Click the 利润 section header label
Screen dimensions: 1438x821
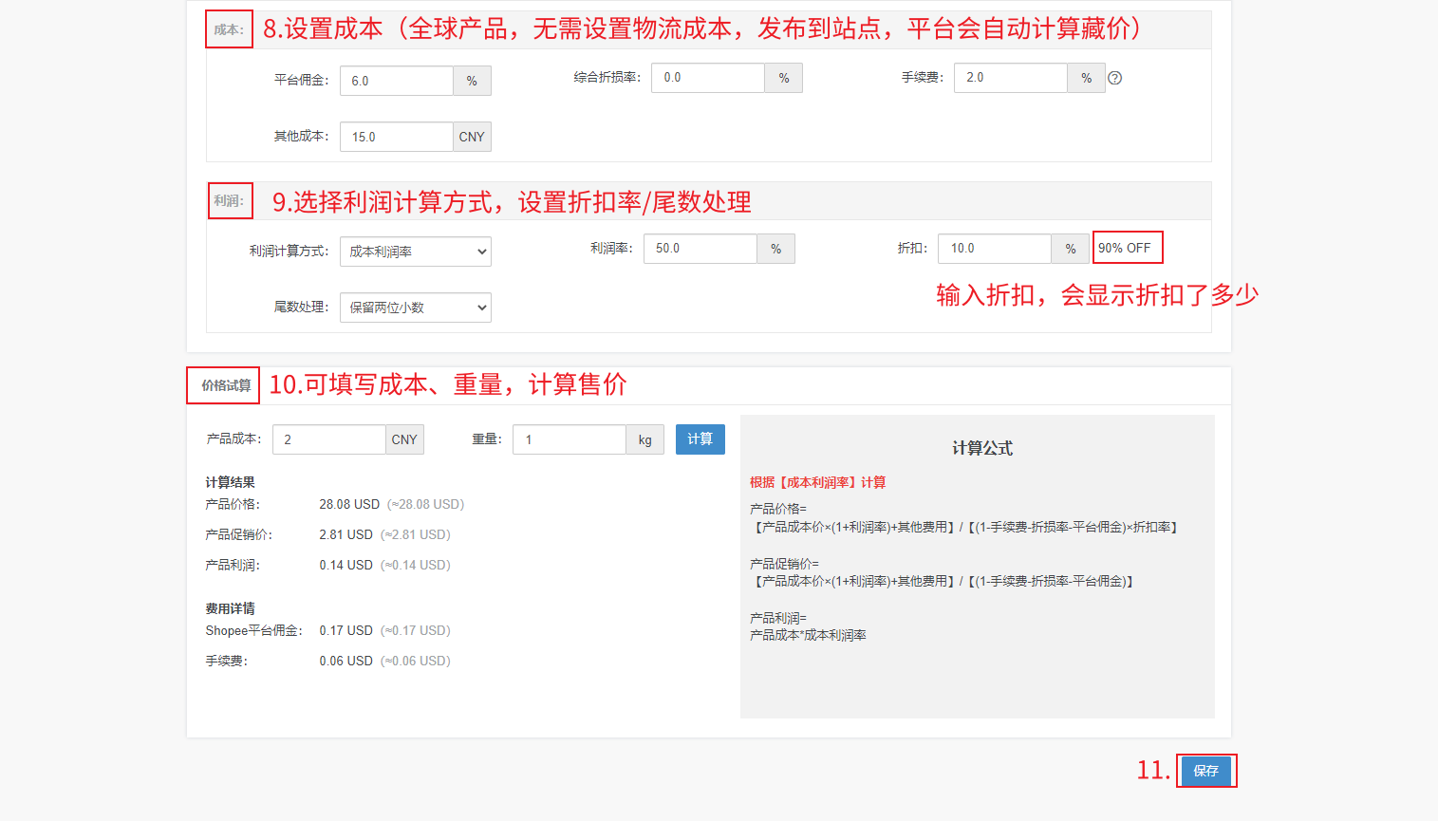pos(229,200)
